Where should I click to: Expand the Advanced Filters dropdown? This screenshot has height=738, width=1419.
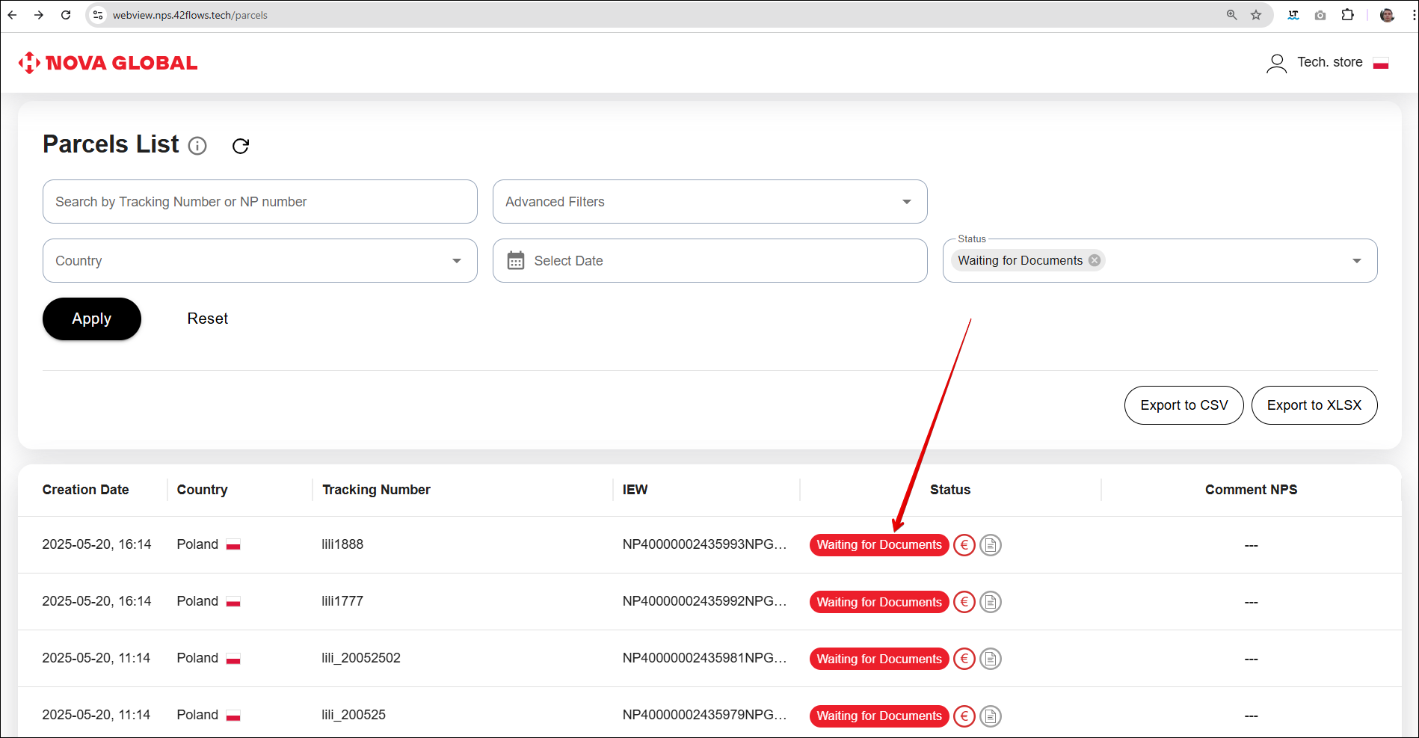(906, 202)
